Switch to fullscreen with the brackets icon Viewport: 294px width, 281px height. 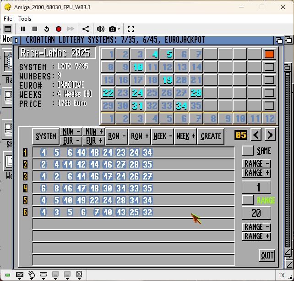(x=131, y=29)
